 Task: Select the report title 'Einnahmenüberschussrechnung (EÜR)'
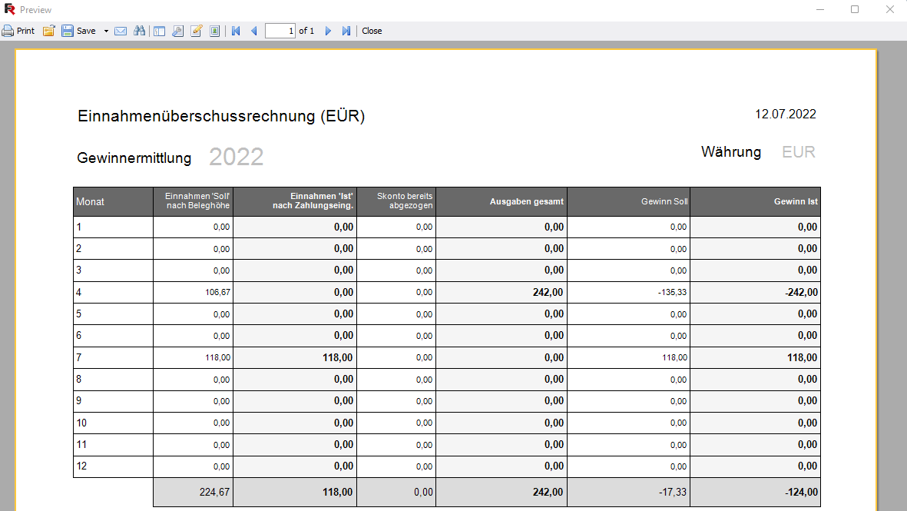[221, 116]
